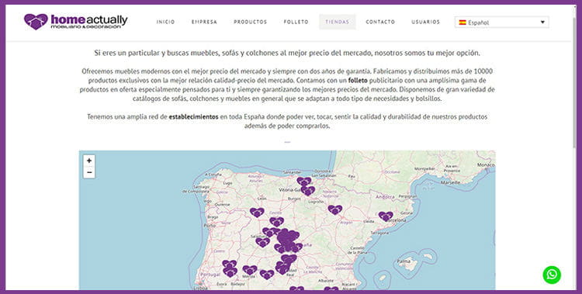Zoom out on the store map
The width and height of the screenshot is (582, 294).
[89, 173]
